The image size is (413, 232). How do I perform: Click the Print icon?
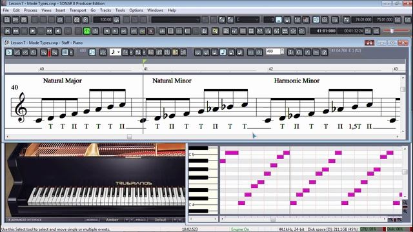point(77,20)
